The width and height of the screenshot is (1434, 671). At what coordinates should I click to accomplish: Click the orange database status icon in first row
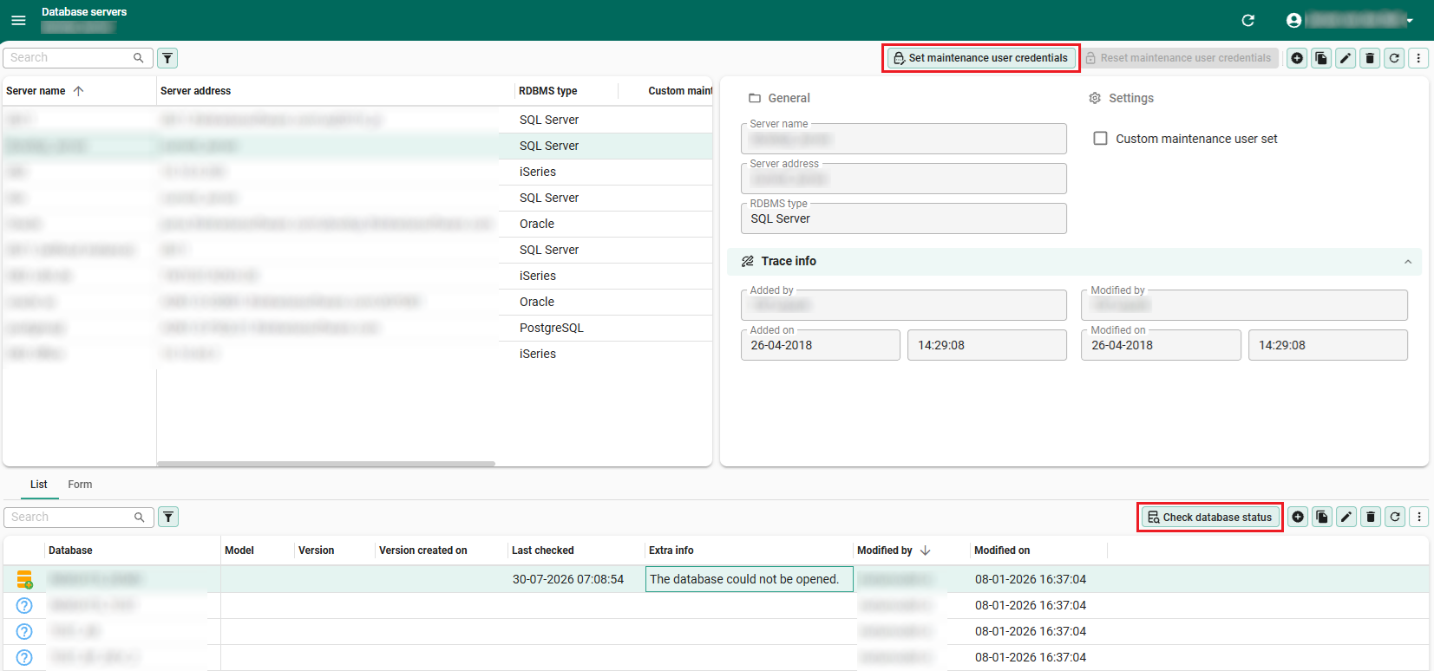24,579
